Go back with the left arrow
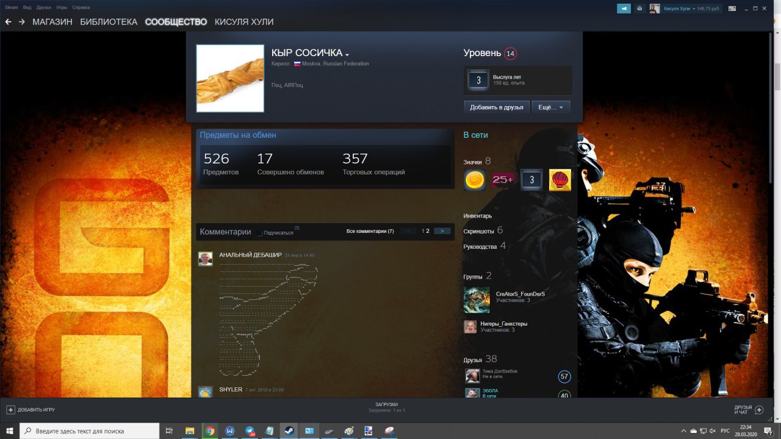Viewport: 781px width, 439px height. pos(8,22)
